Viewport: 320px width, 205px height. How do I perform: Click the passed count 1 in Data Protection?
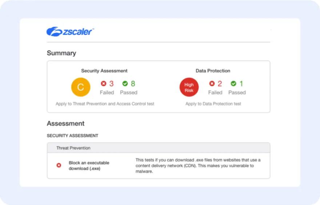(241, 84)
